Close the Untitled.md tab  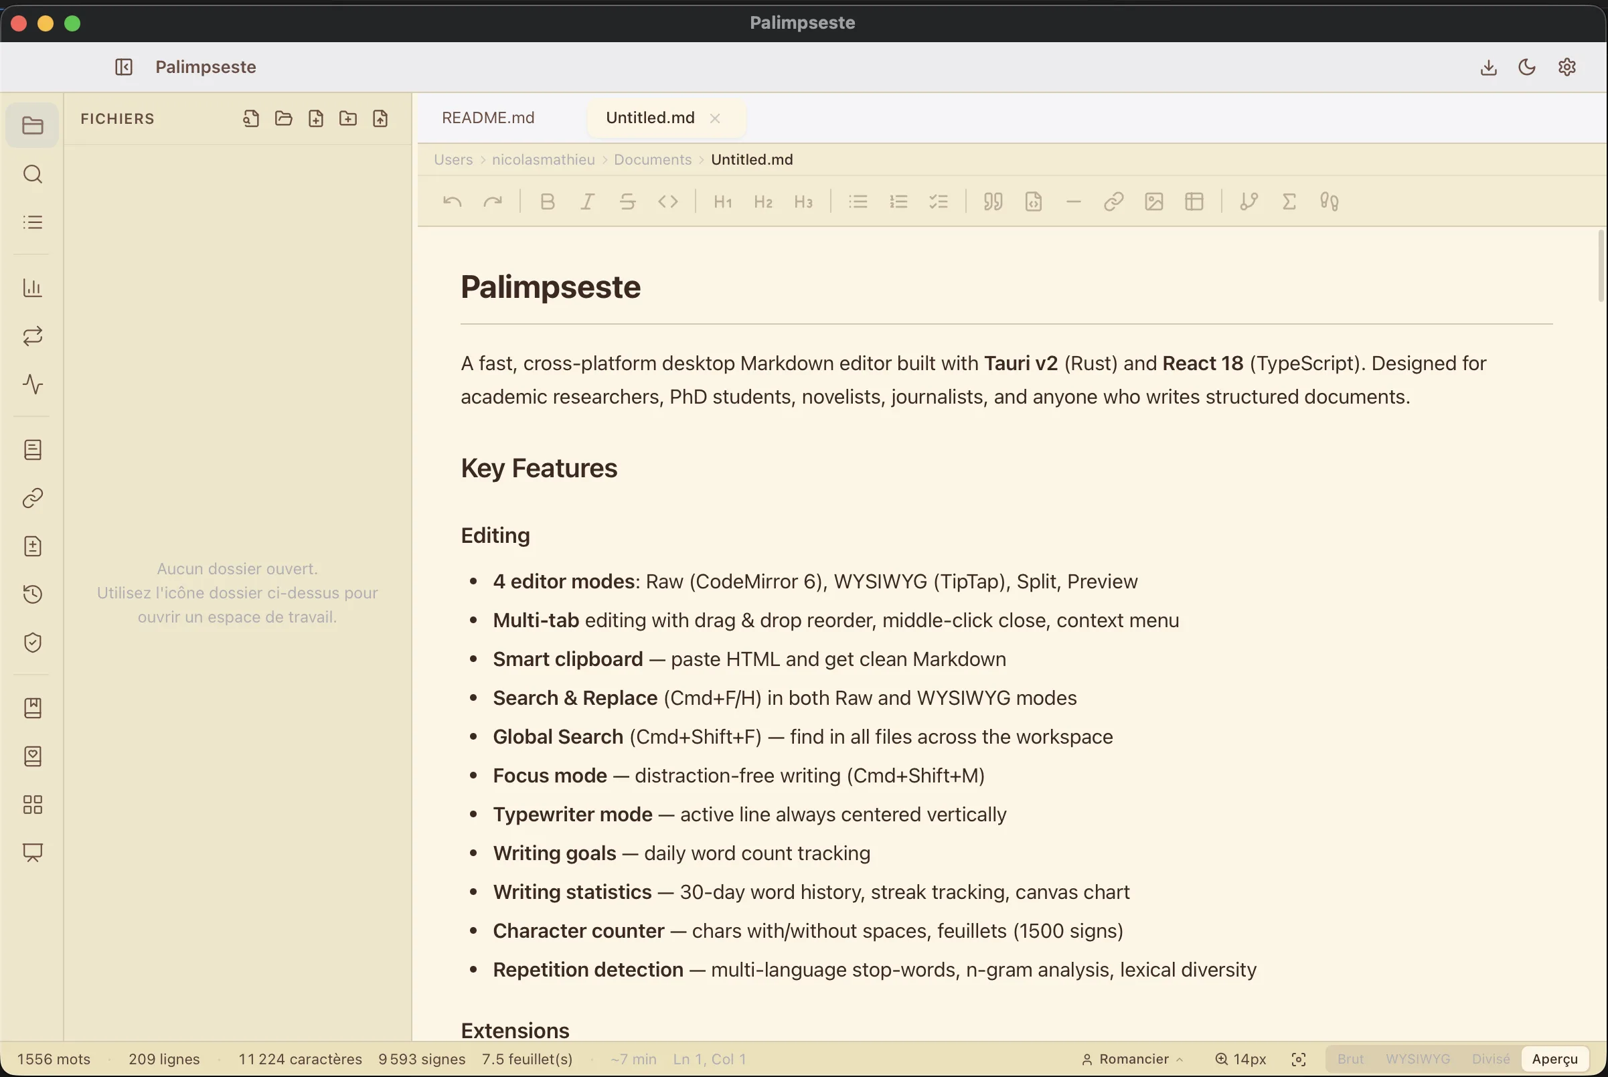coord(714,118)
